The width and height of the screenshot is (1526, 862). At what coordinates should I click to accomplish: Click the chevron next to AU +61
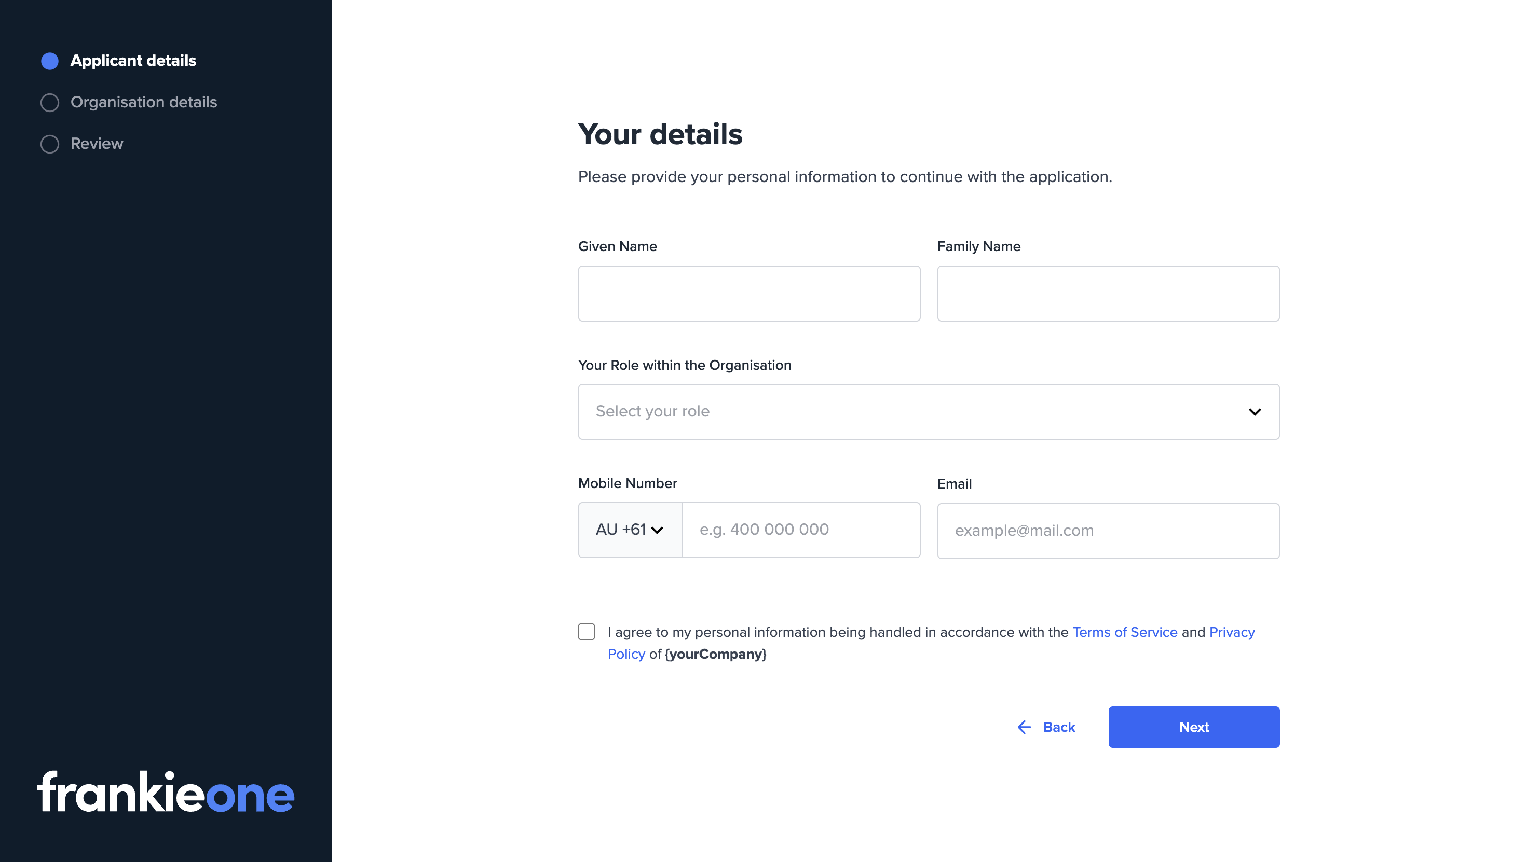(x=658, y=530)
